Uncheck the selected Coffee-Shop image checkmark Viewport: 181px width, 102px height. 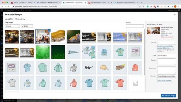[x=49, y=30]
